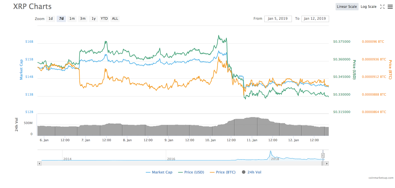
Task: Hide the Price (BTC) line
Action: pyautogui.click(x=222, y=172)
